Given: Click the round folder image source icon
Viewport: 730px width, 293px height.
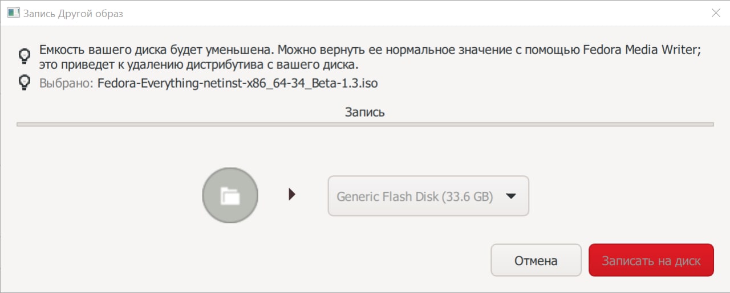Looking at the screenshot, I should click(x=230, y=195).
